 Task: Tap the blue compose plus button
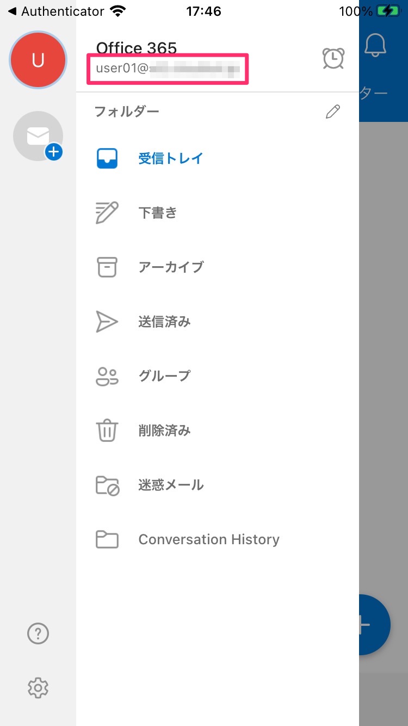coord(374,625)
